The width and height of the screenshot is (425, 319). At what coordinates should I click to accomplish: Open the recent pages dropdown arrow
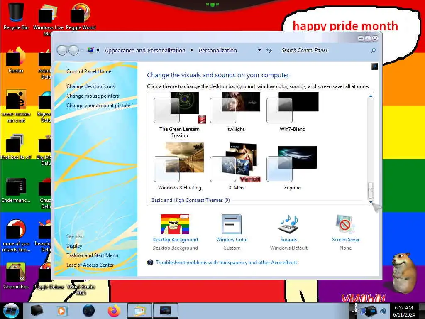(82, 50)
